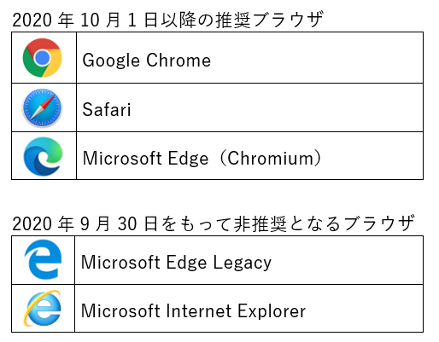Click the Microsoft Edge (Chromium) text
Image resolution: width=439 pixels, height=342 pixels.
point(202,159)
